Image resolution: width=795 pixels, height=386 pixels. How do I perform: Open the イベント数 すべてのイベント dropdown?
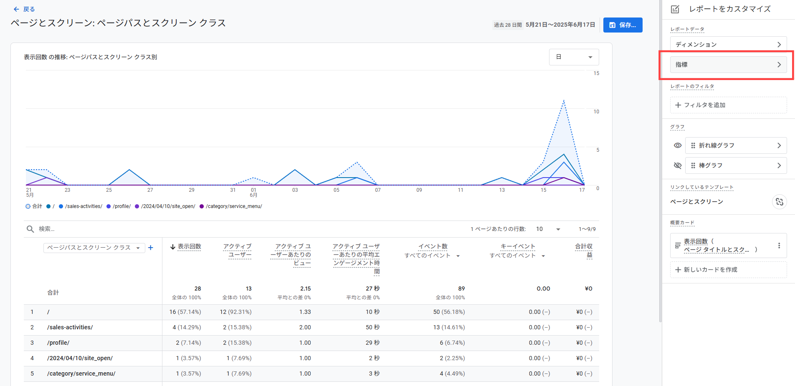pyautogui.click(x=432, y=256)
